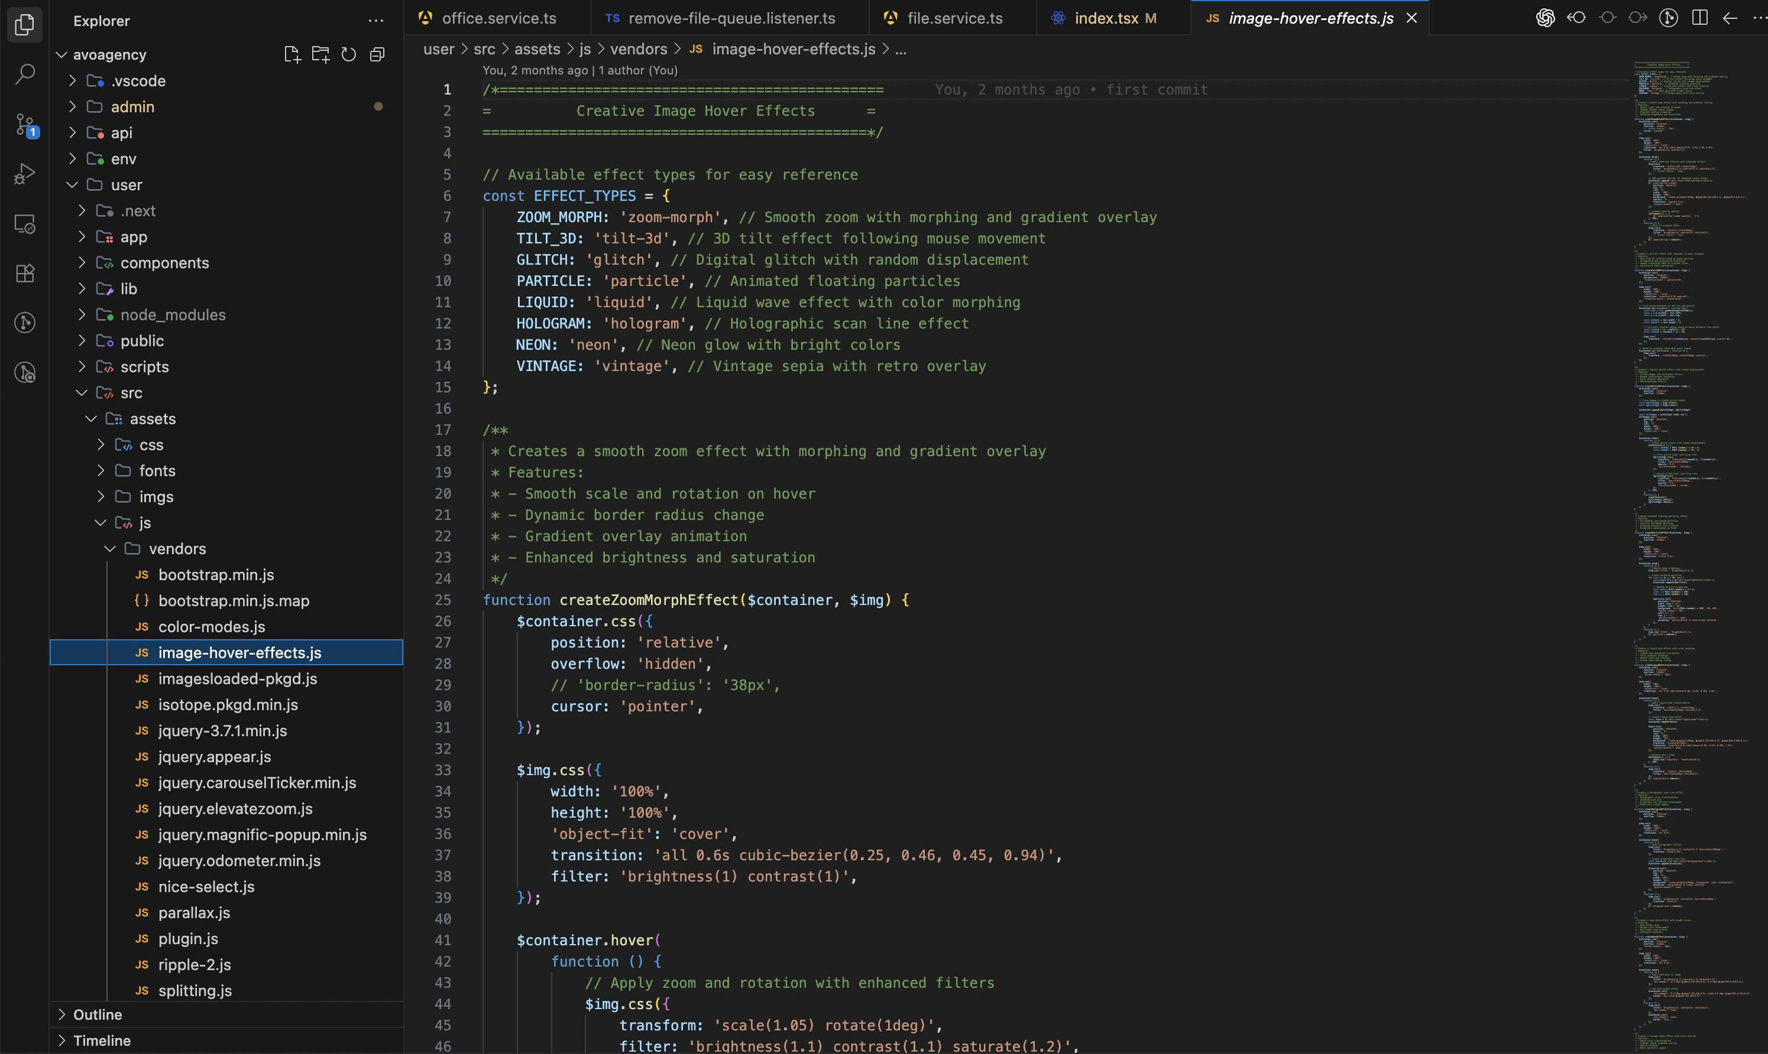The height and width of the screenshot is (1054, 1768).
Task: Click image-hover-effects.js in the breadcrumb
Action: click(x=793, y=49)
